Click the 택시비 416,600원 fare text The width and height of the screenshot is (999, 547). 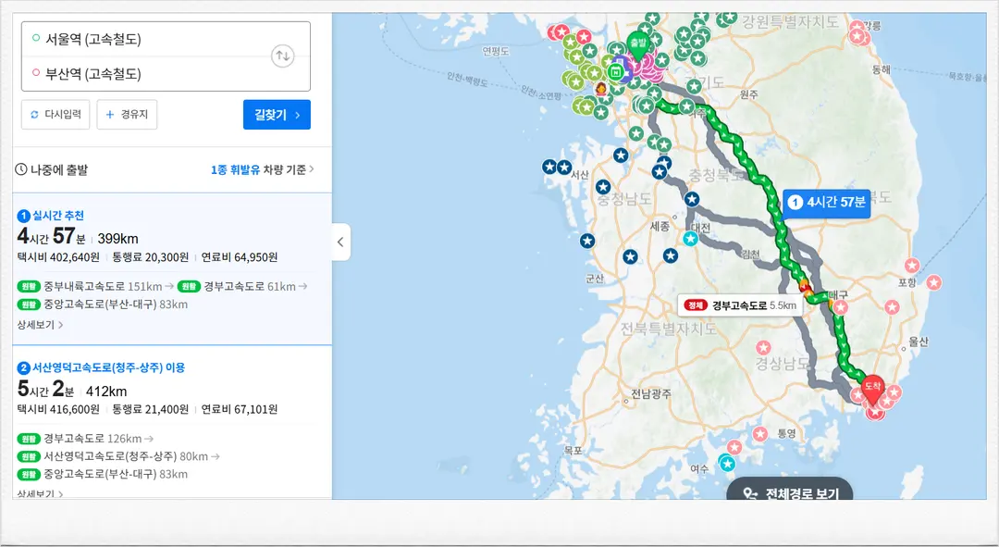coord(58,409)
